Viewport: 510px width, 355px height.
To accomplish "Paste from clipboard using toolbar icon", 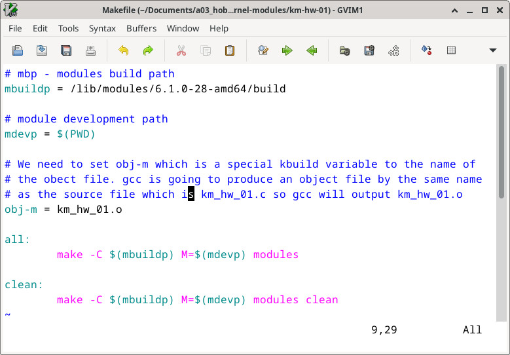I will [230, 50].
